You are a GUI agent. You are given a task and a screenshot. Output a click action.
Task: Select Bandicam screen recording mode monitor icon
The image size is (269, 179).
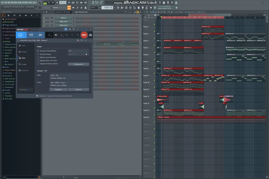coord(20,35)
